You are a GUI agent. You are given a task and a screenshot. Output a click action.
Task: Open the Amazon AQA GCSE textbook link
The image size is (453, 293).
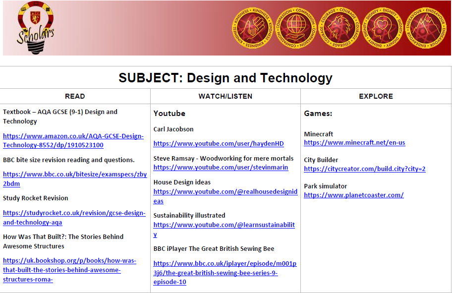point(73,140)
